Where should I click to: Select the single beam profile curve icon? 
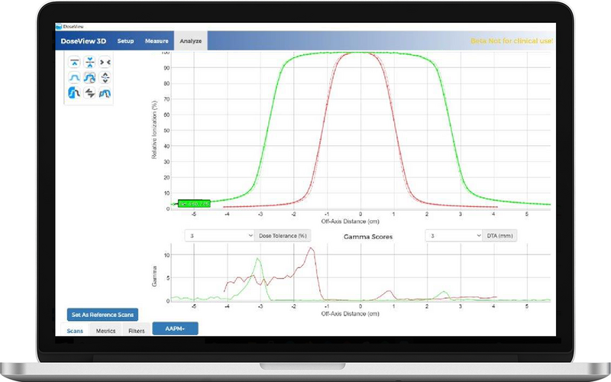pyautogui.click(x=76, y=77)
